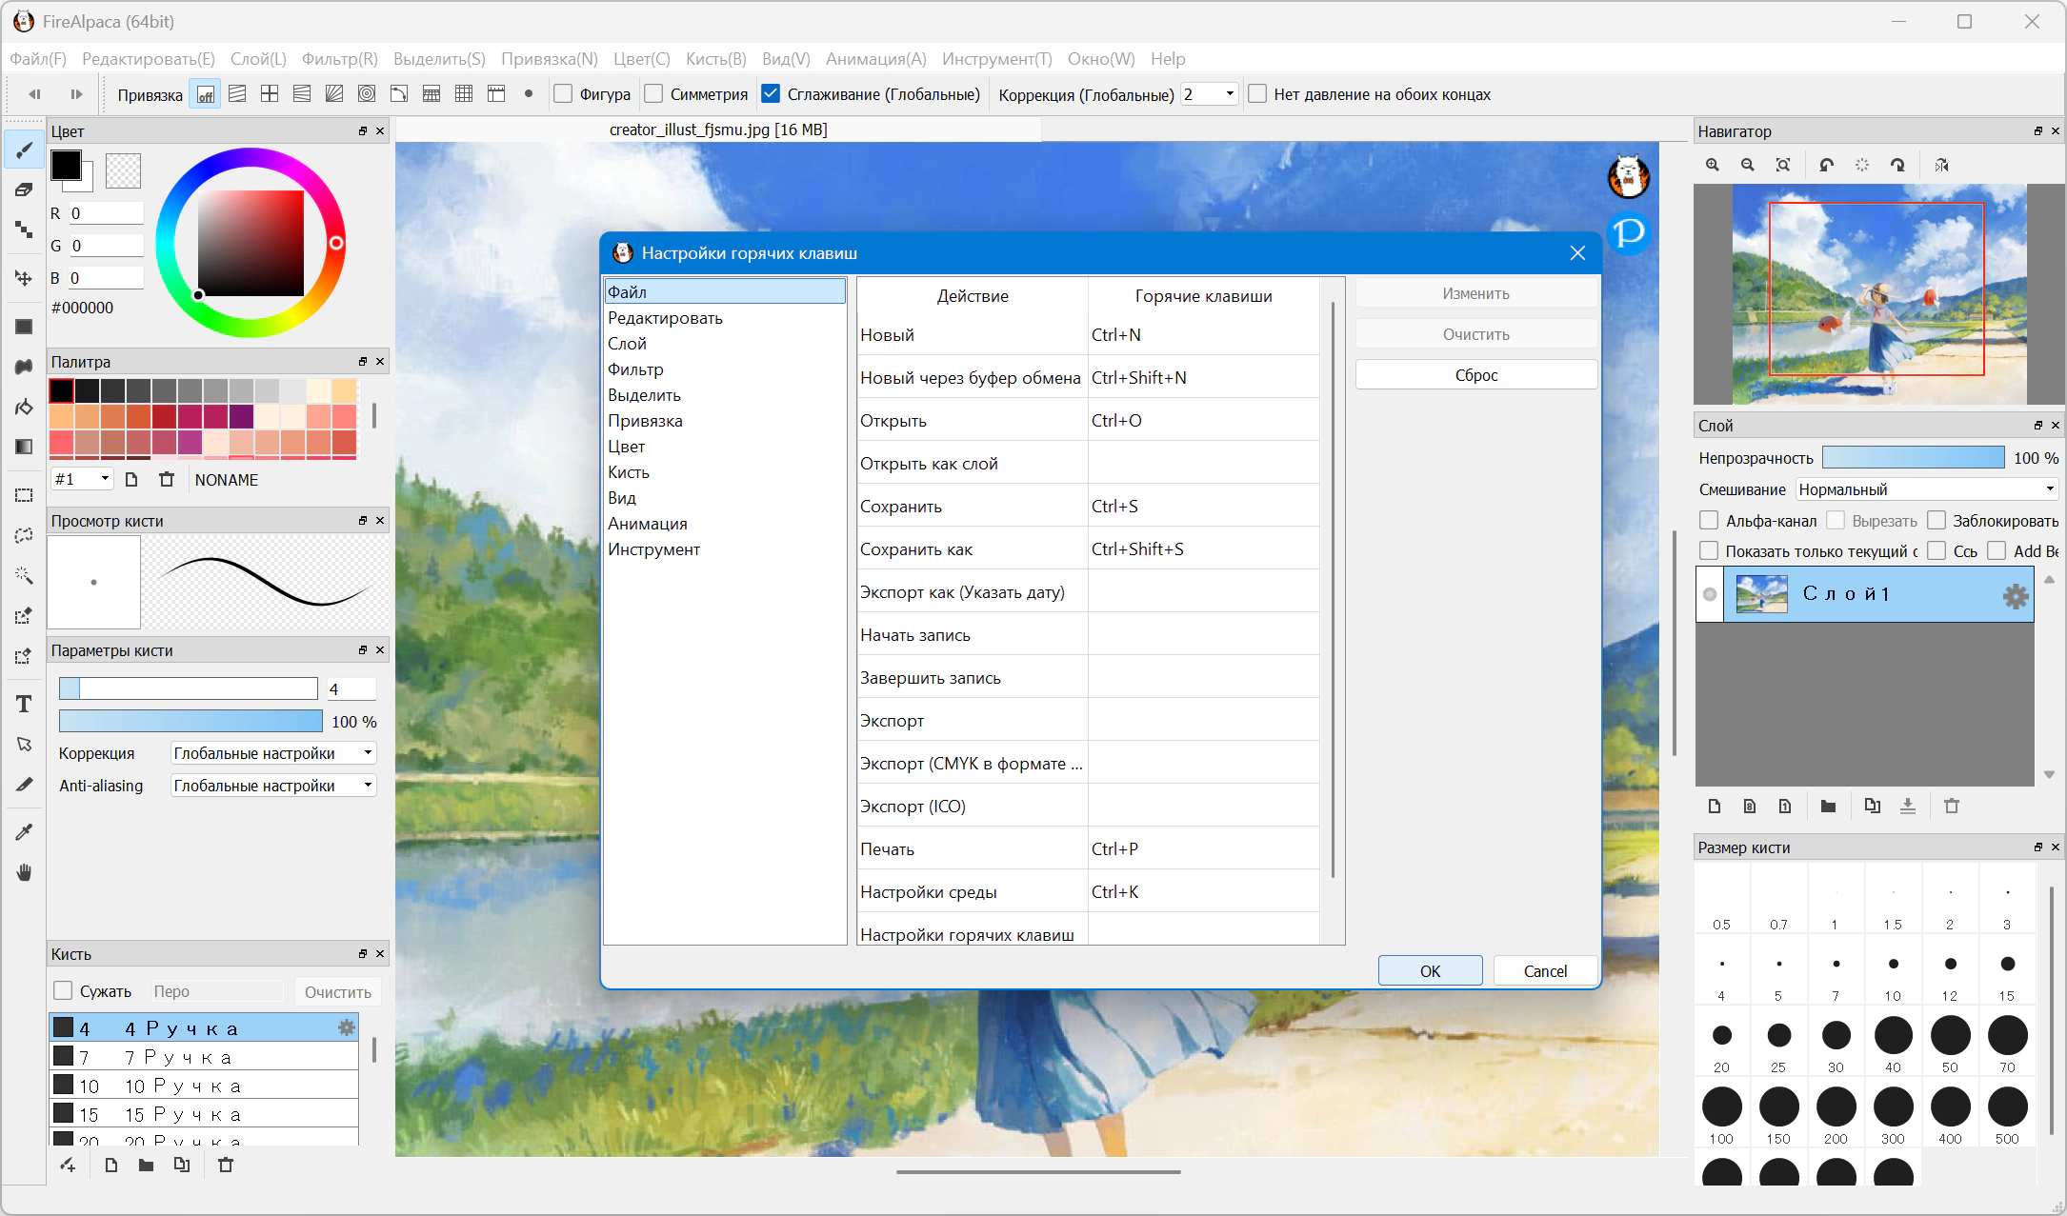The height and width of the screenshot is (1216, 2067).
Task: Open the Смешивание Нормальный dropdown
Action: point(1927,489)
